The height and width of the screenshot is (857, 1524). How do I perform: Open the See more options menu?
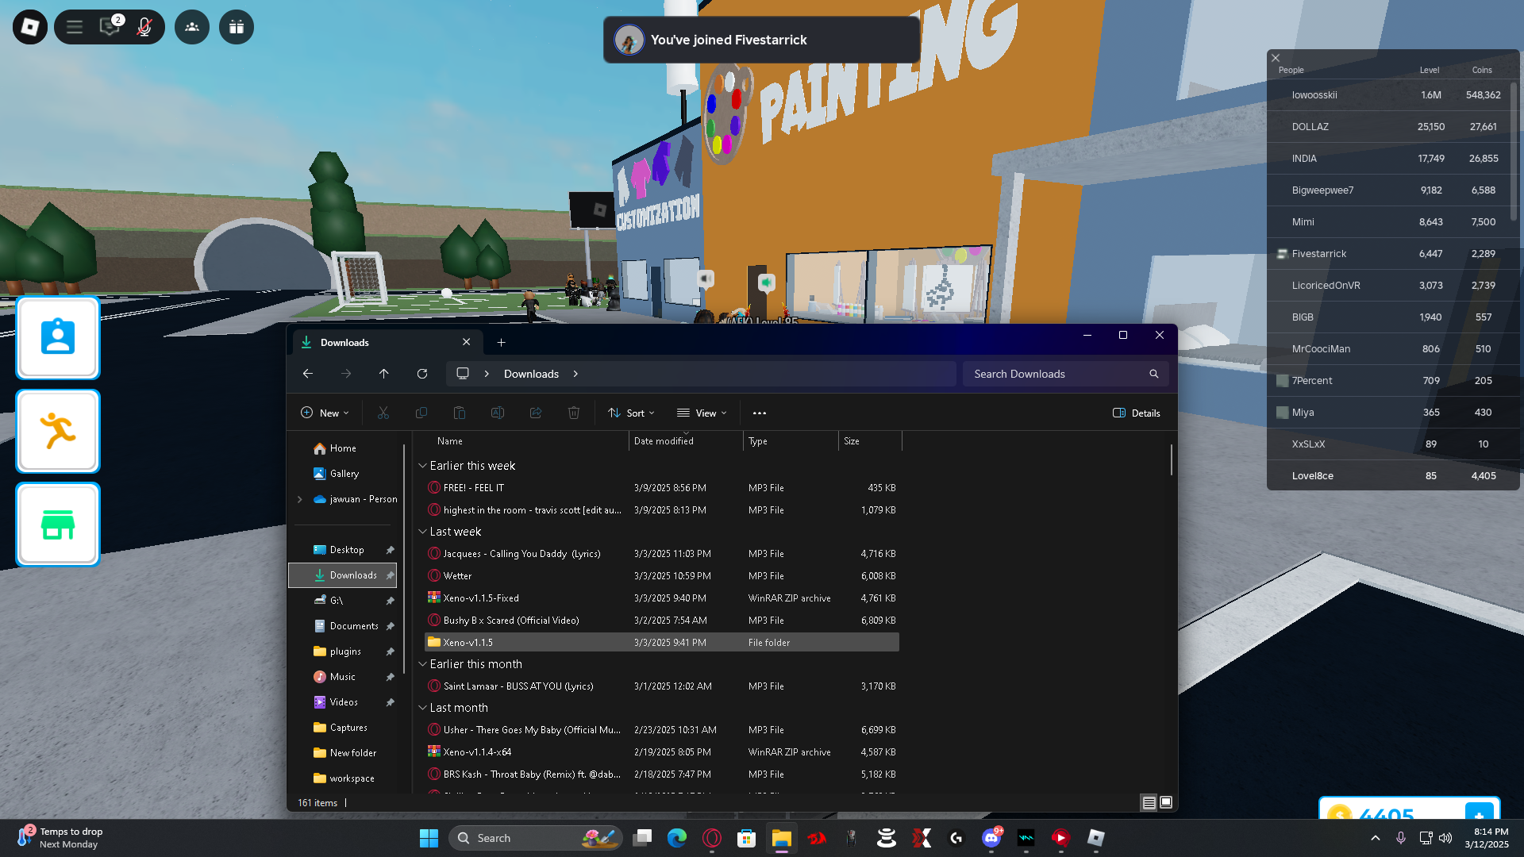point(760,413)
